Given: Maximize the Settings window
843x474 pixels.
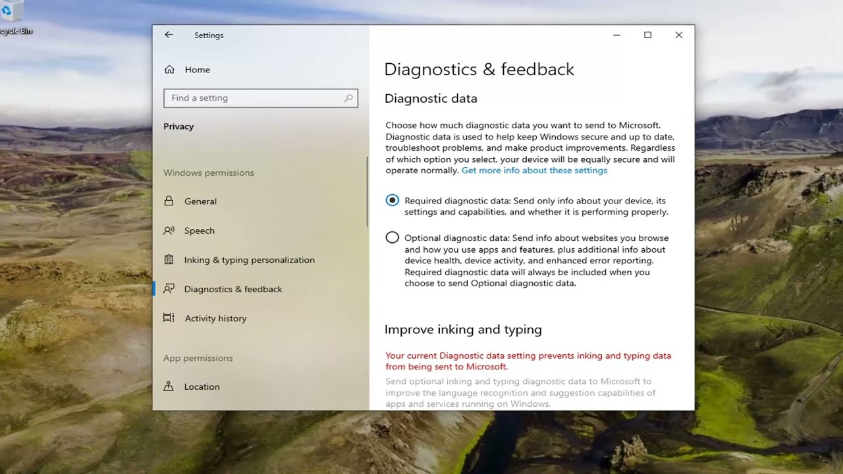Looking at the screenshot, I should tap(647, 35).
